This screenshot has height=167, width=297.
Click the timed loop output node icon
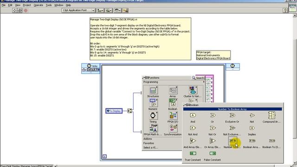(x=232, y=66)
